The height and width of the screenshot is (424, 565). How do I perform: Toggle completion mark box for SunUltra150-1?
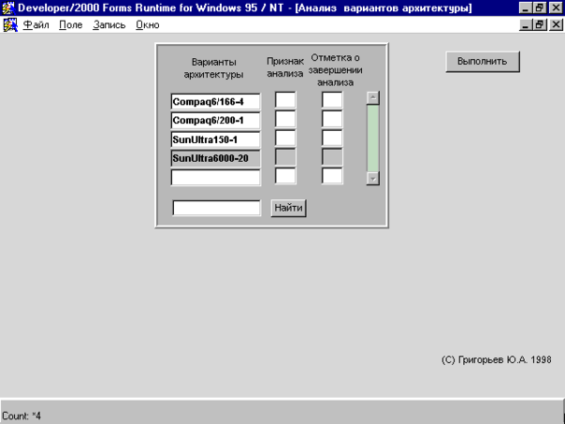click(332, 139)
